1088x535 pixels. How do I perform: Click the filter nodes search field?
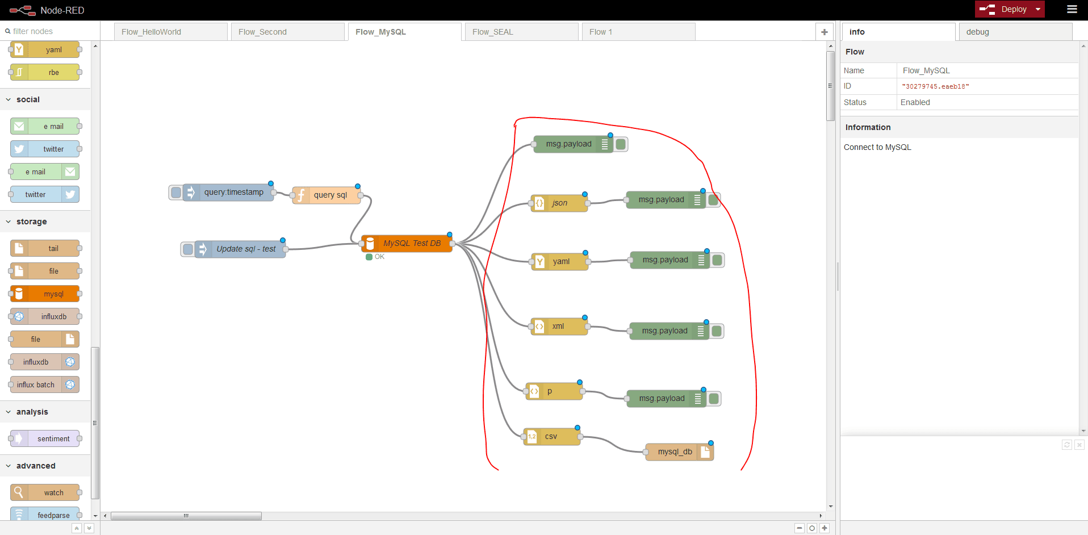(51, 31)
